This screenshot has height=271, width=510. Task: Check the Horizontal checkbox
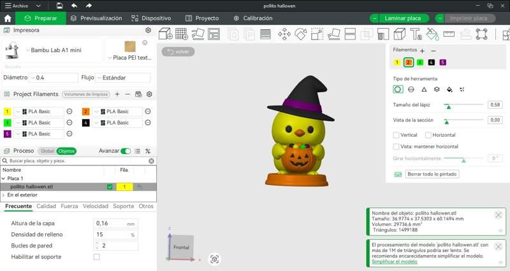(x=428, y=135)
